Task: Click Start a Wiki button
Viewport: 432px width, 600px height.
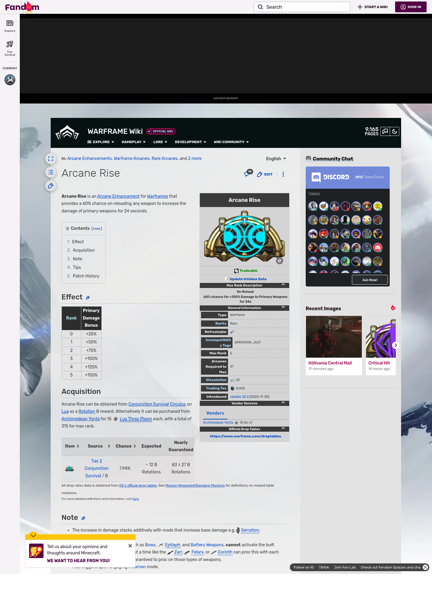Action: (373, 7)
